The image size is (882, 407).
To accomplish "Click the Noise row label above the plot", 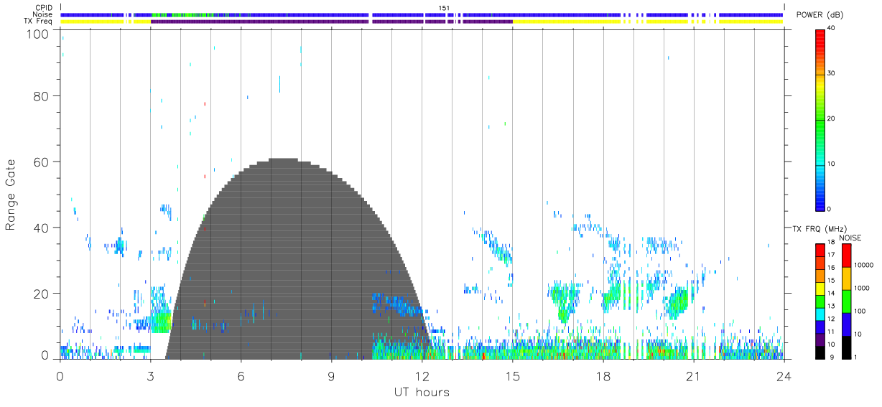I will [x=42, y=14].
